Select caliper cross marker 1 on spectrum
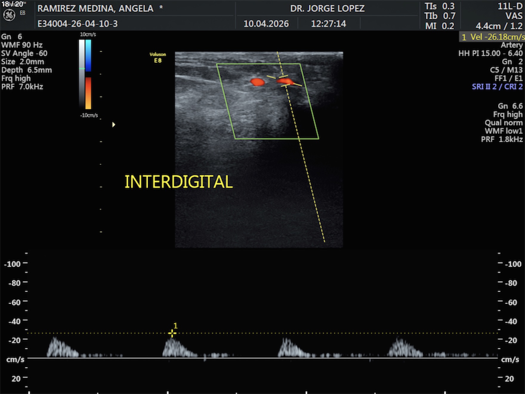The image size is (525, 394). [172, 333]
